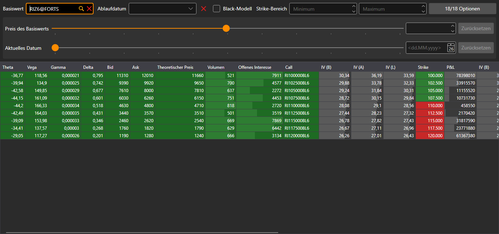Clear the Basiswert field with red X
499x234 pixels.
click(x=89, y=9)
